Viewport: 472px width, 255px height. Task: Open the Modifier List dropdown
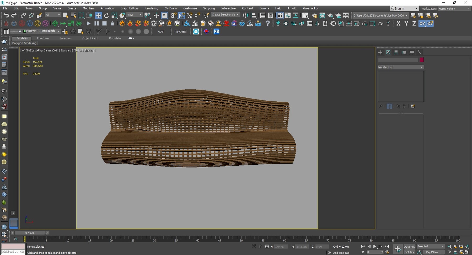pyautogui.click(x=400, y=67)
